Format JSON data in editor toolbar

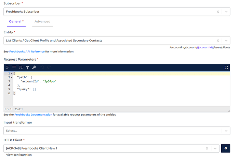[x=8, y=67]
